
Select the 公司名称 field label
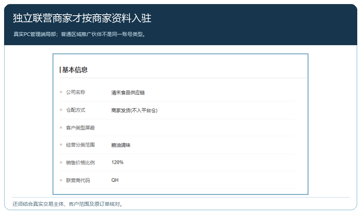[x=76, y=92]
